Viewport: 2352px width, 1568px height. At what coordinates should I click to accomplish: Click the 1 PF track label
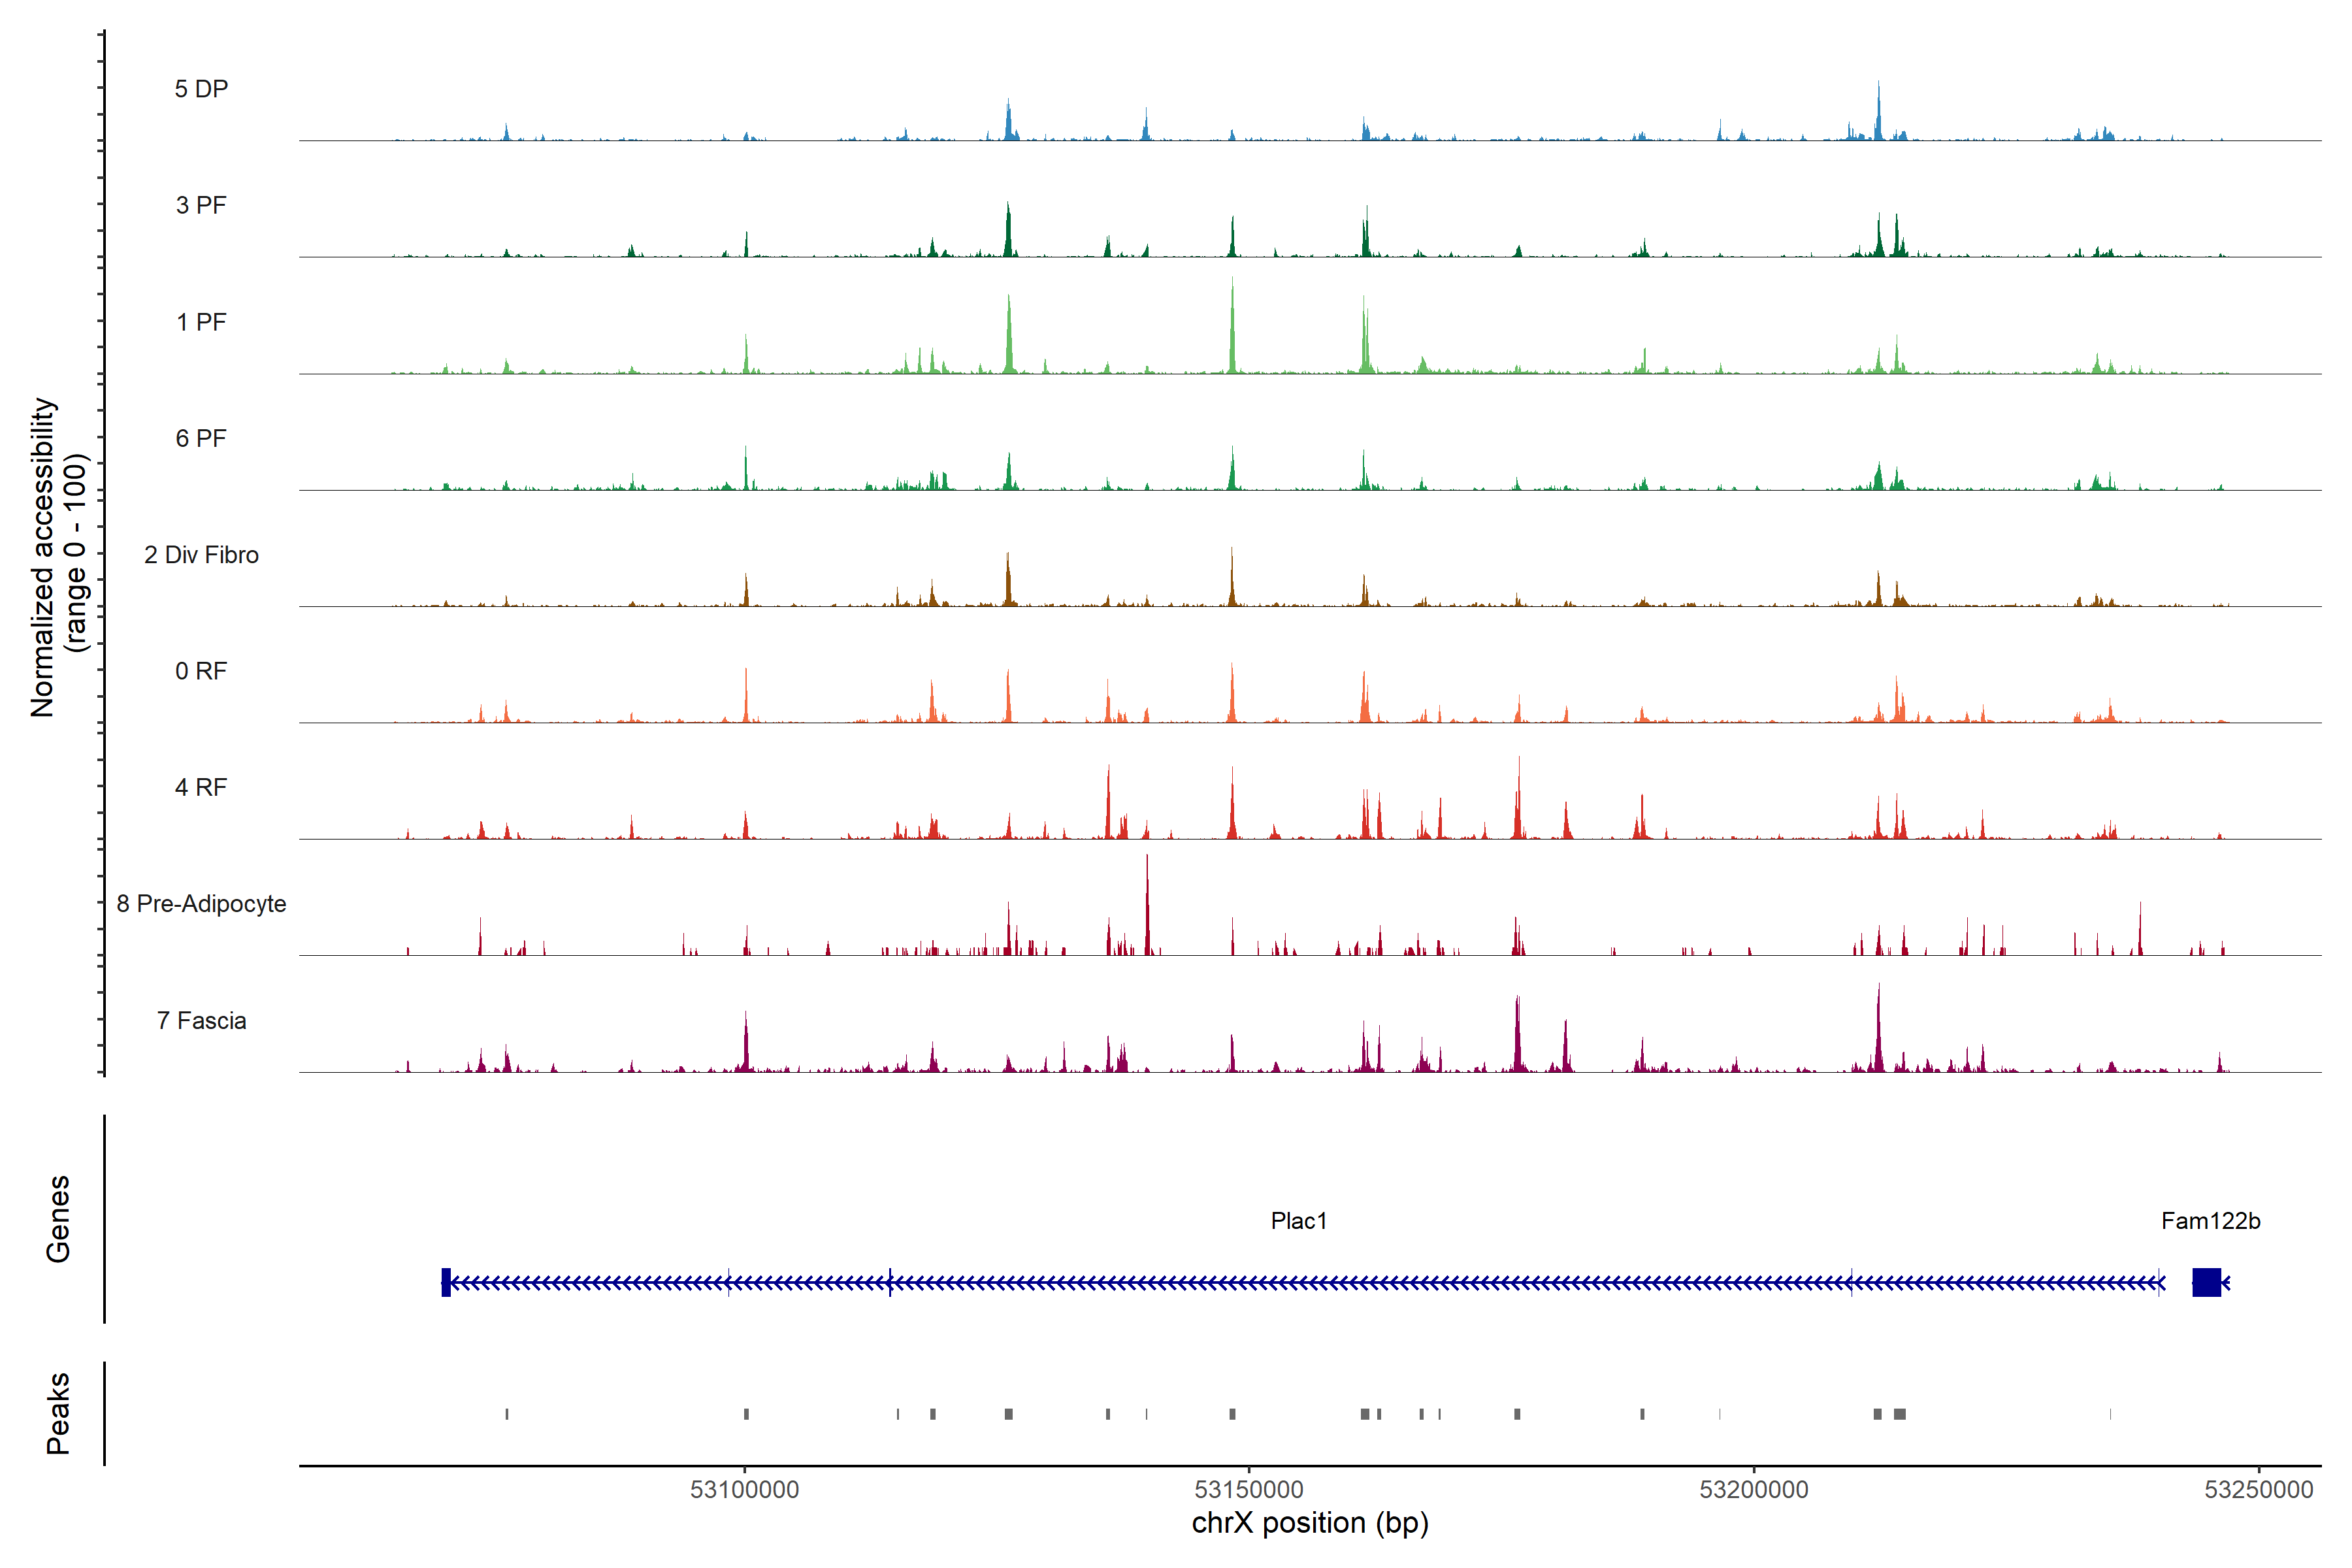point(201,322)
